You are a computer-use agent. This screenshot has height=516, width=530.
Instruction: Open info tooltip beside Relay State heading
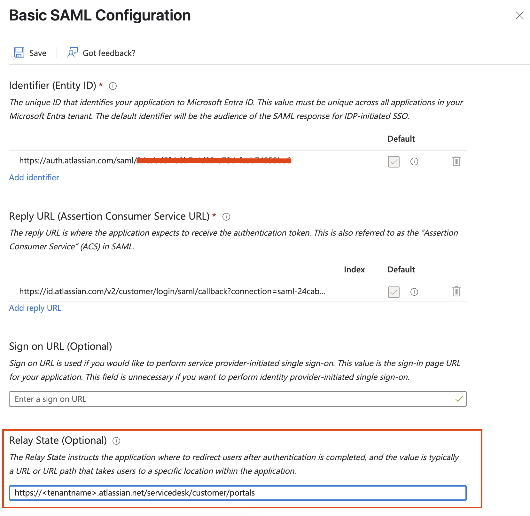coord(116,441)
